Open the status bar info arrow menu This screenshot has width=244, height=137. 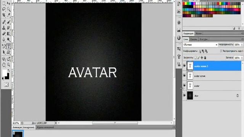[x=56, y=123]
